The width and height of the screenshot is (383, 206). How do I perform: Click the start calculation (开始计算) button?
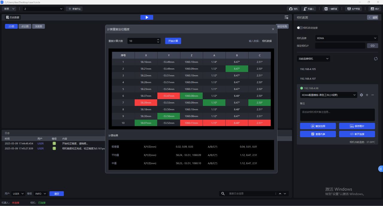pyautogui.click(x=173, y=41)
